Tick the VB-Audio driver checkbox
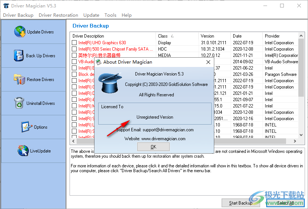This screenshot has height=209, width=308. click(74, 61)
